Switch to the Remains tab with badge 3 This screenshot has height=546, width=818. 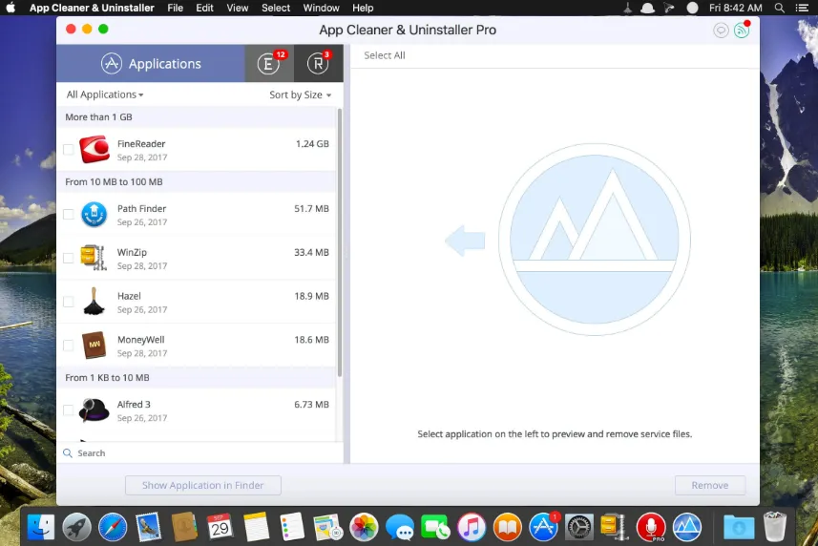pos(318,64)
